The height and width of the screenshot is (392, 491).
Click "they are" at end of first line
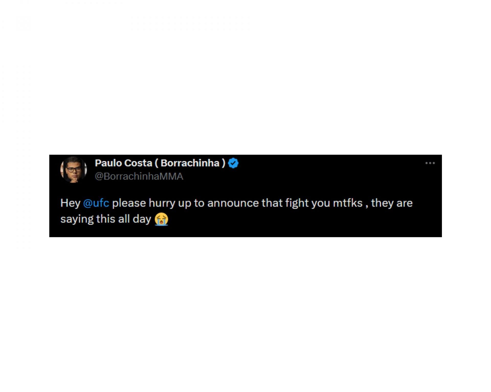click(392, 203)
